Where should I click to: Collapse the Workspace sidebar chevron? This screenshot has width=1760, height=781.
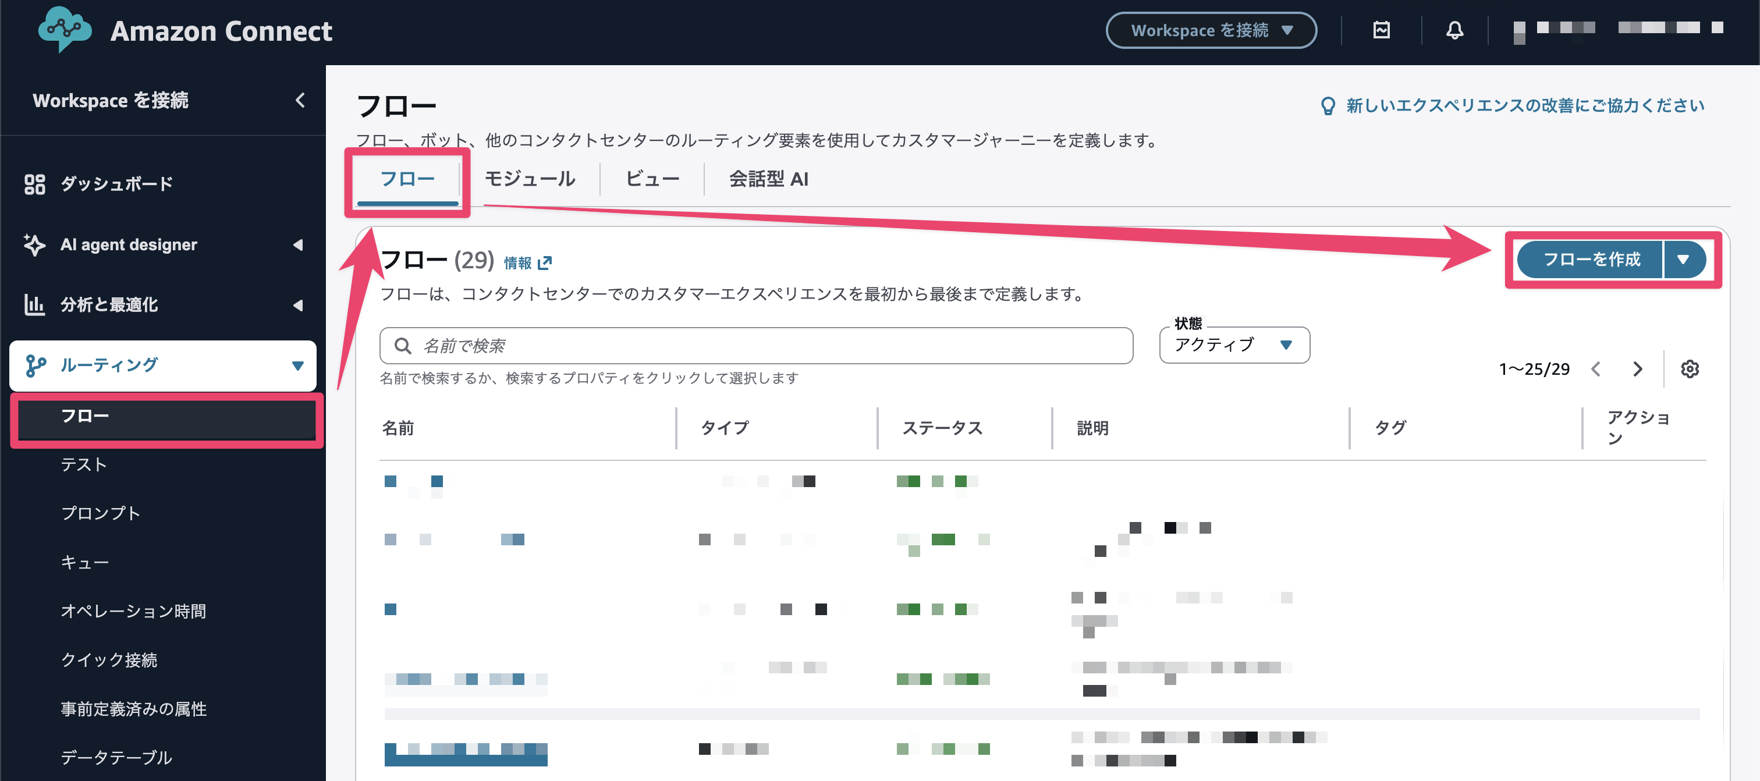[300, 101]
